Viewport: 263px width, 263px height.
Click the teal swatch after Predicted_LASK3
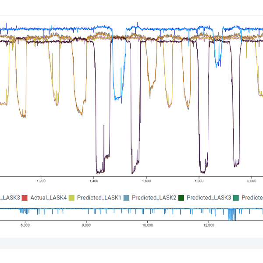click(236, 198)
